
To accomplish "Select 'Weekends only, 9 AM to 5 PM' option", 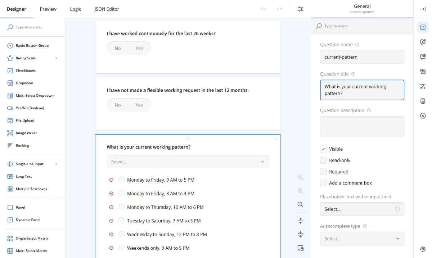I will pyautogui.click(x=122, y=248).
